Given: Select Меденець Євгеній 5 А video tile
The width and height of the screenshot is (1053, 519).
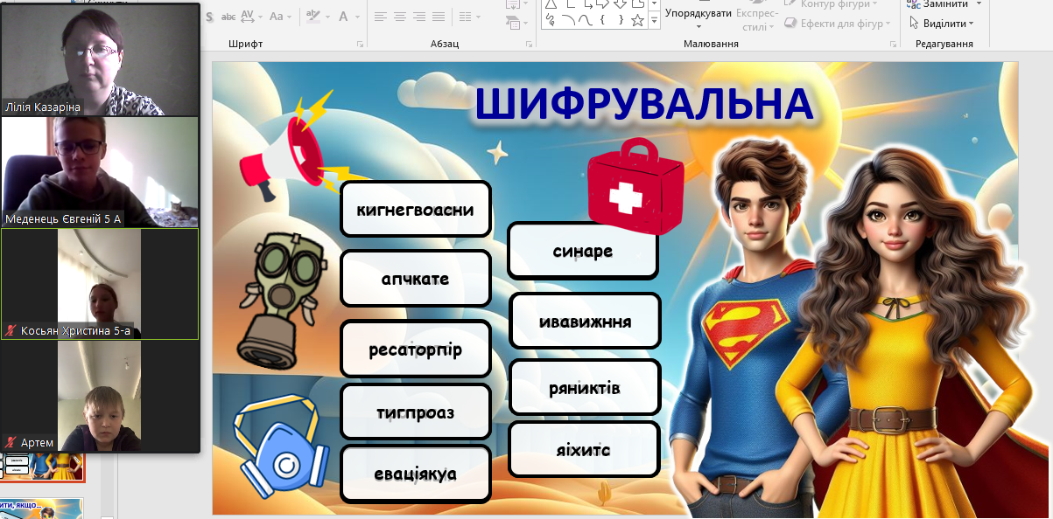Looking at the screenshot, I should click(x=100, y=172).
